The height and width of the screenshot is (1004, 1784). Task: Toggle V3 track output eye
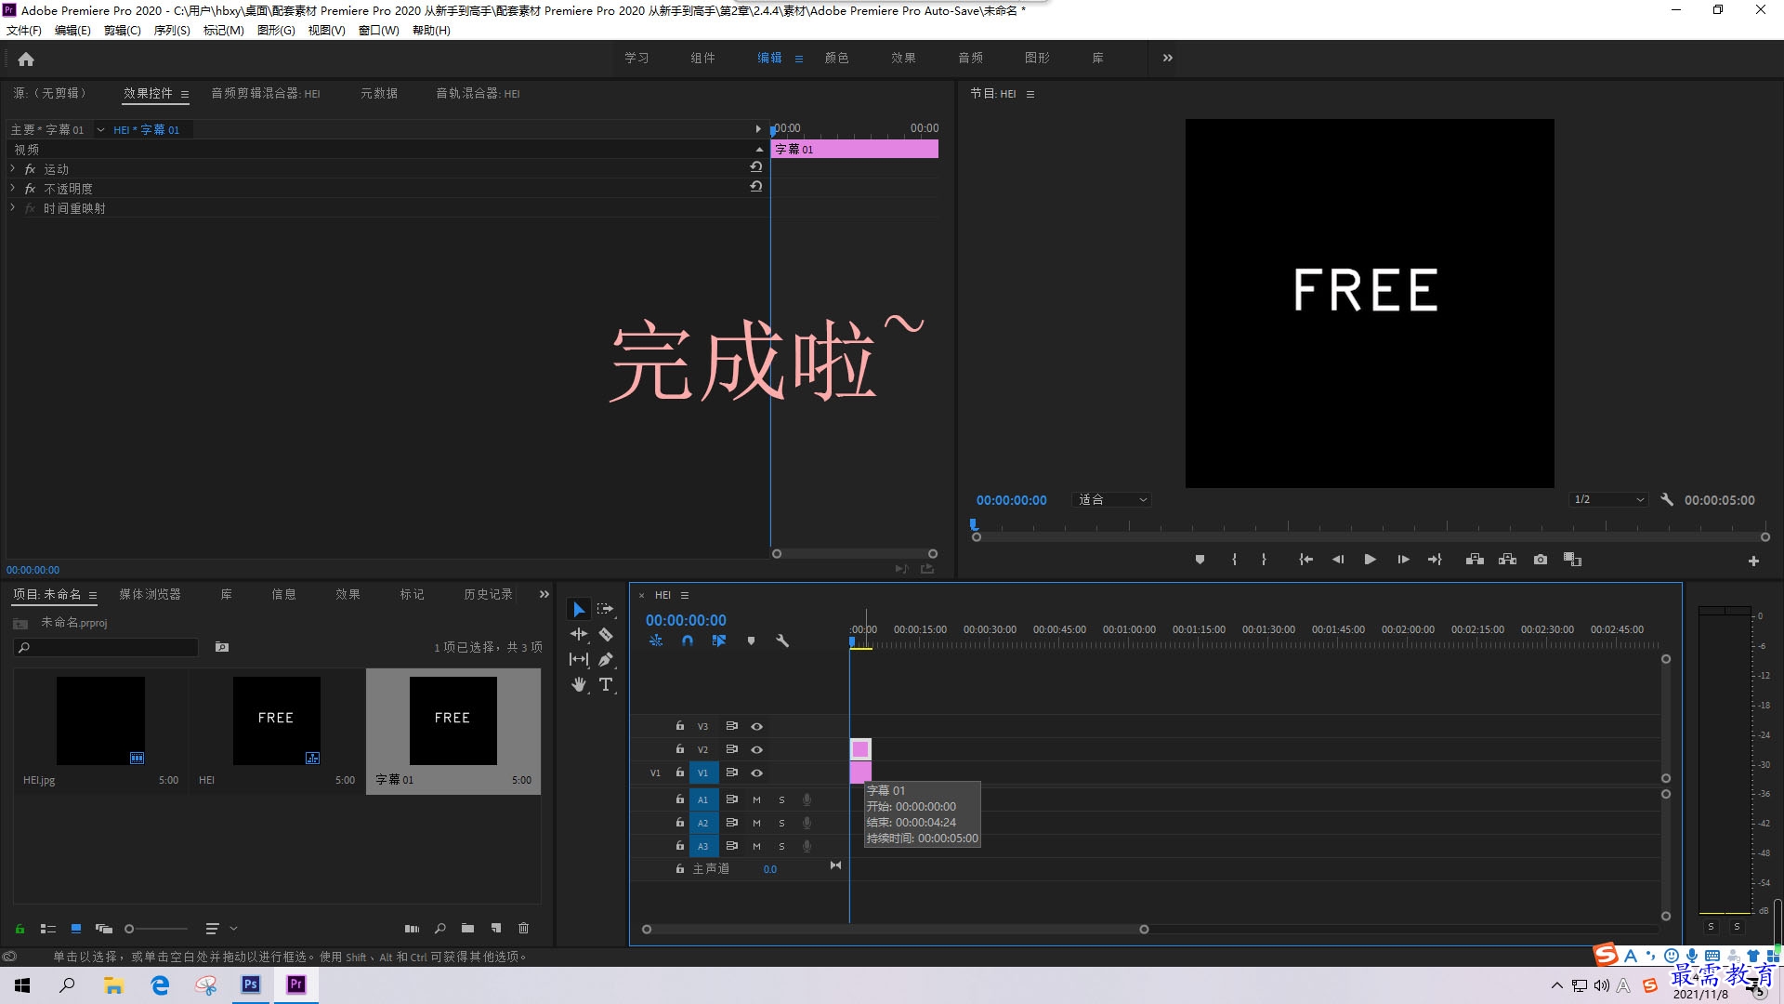point(756,726)
